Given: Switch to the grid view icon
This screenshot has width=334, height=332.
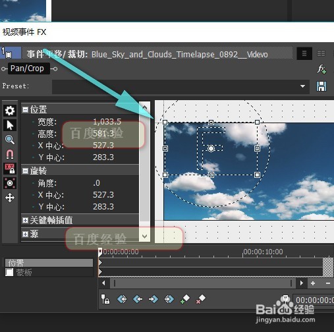Looking at the screenshot, I should coord(321,53).
